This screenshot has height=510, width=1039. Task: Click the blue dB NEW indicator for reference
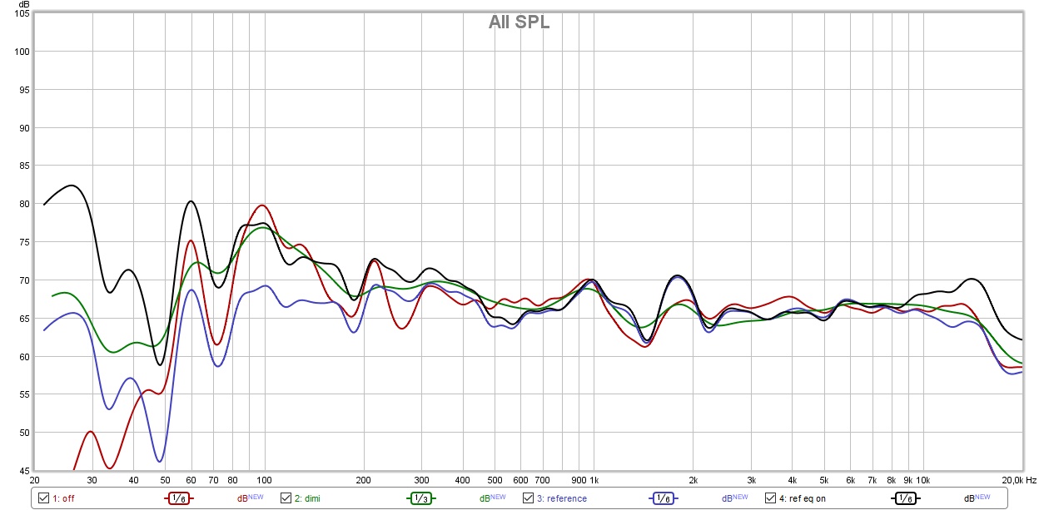[735, 498]
